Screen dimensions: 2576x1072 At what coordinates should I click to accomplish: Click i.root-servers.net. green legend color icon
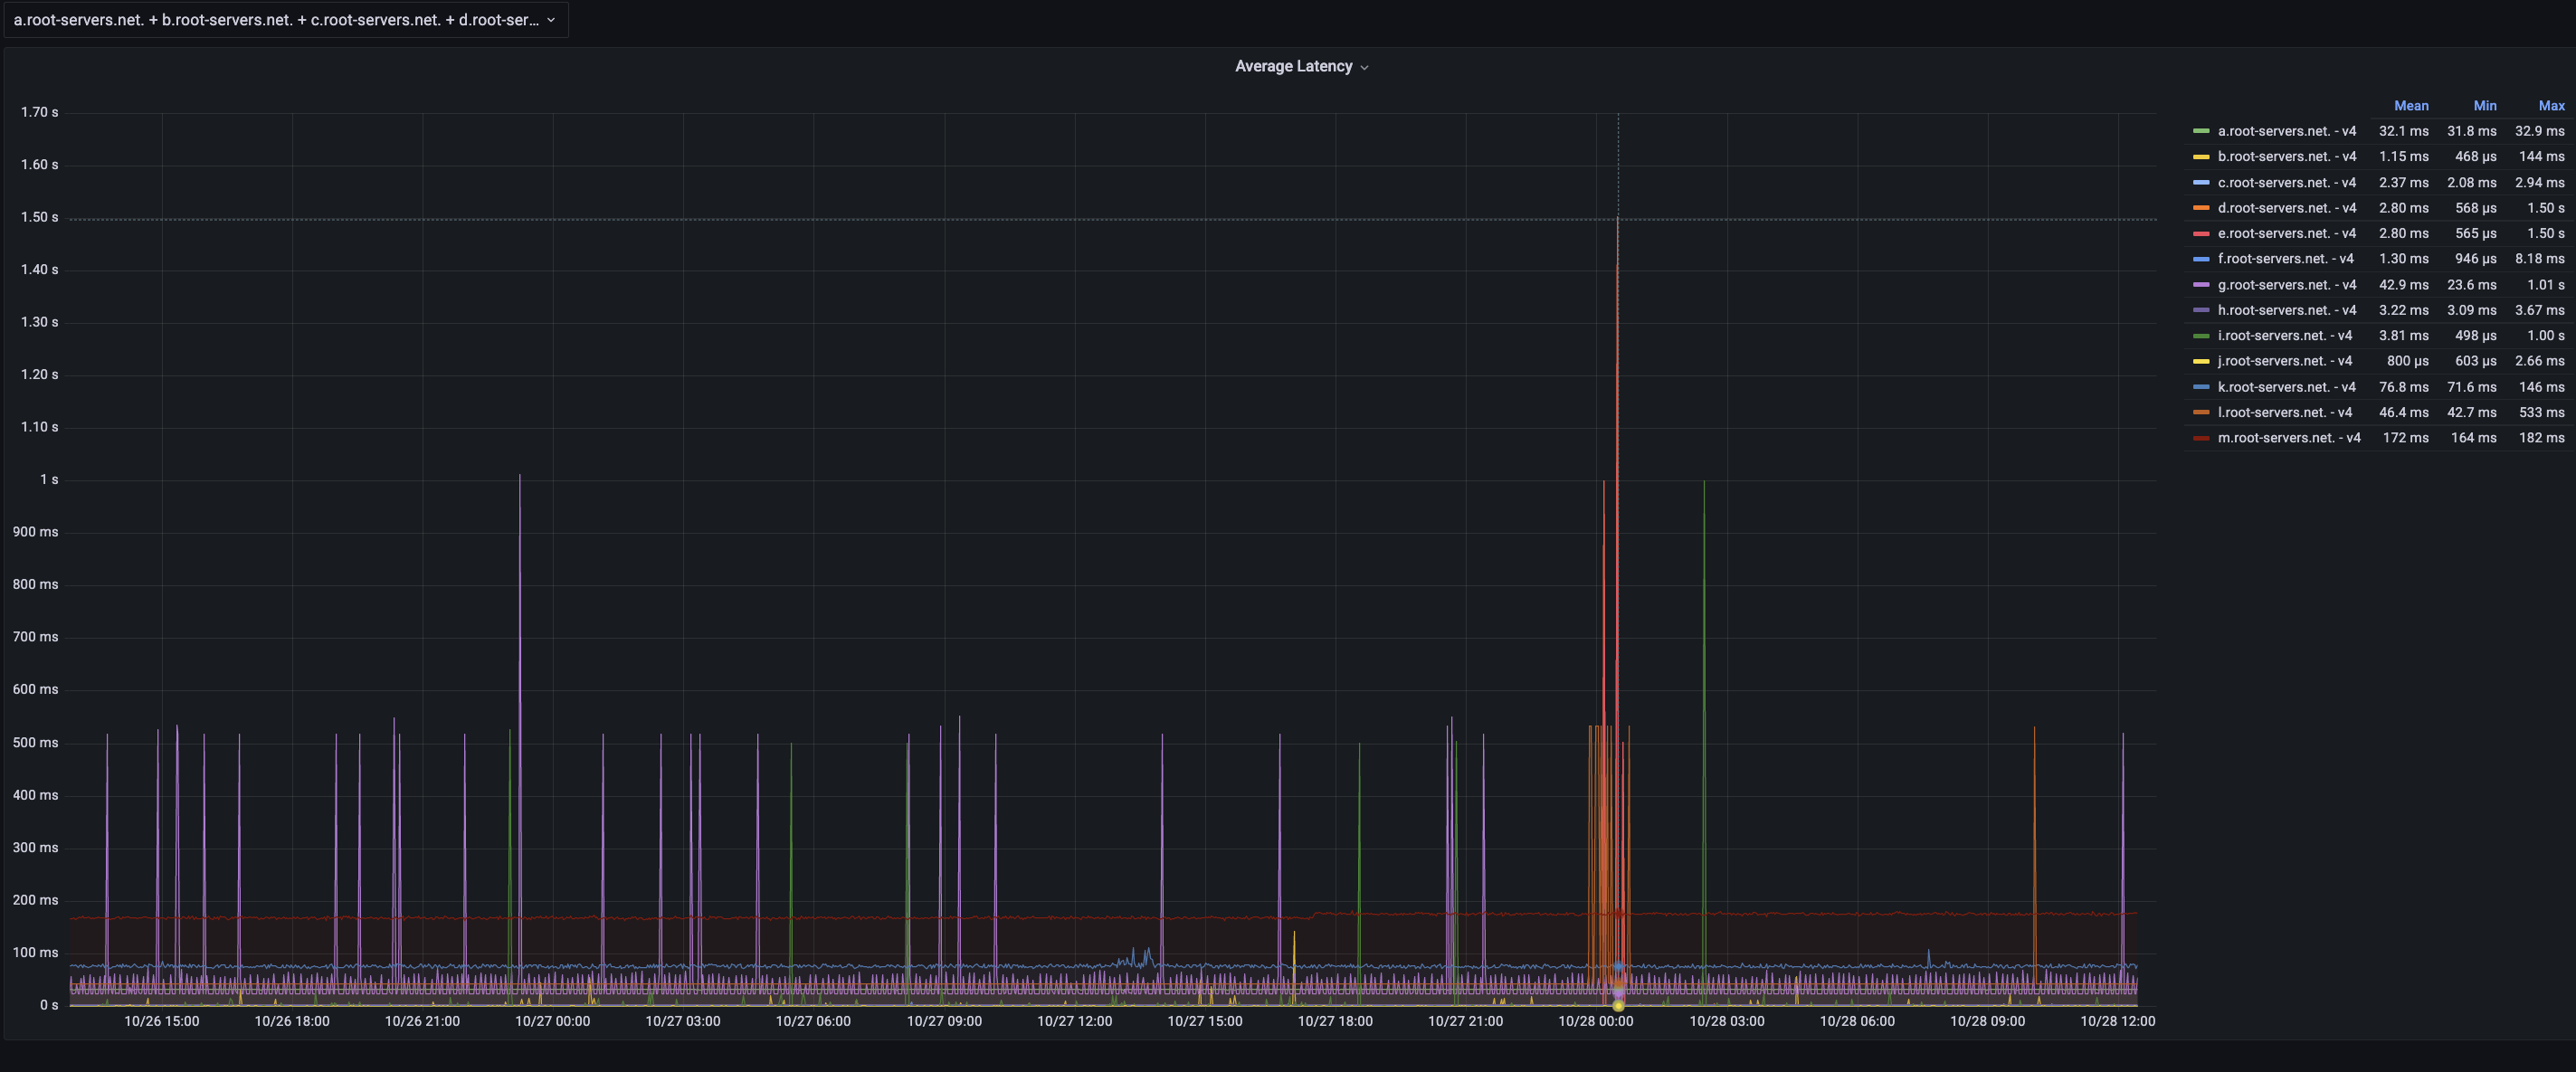tap(2201, 336)
